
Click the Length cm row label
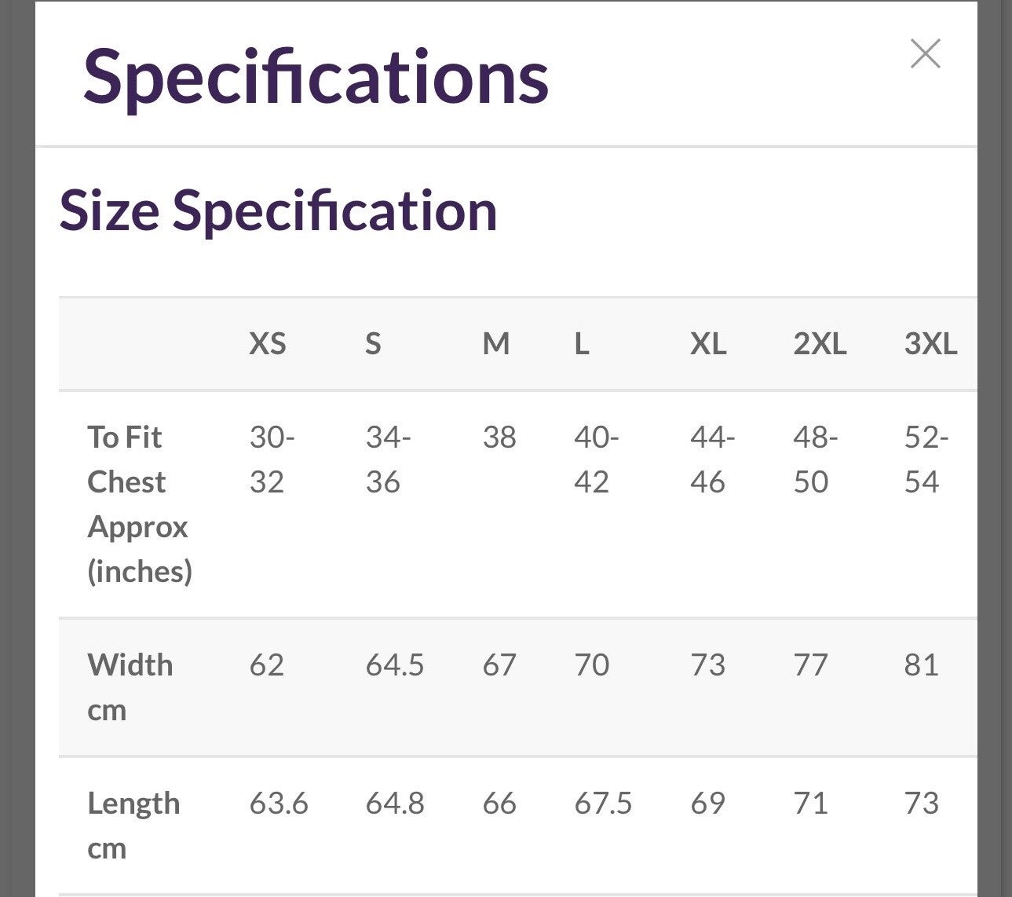[133, 826]
